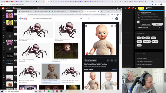166x93 pixels.
Task: Share the Big Baby image
Action: pyautogui.click(x=108, y=60)
